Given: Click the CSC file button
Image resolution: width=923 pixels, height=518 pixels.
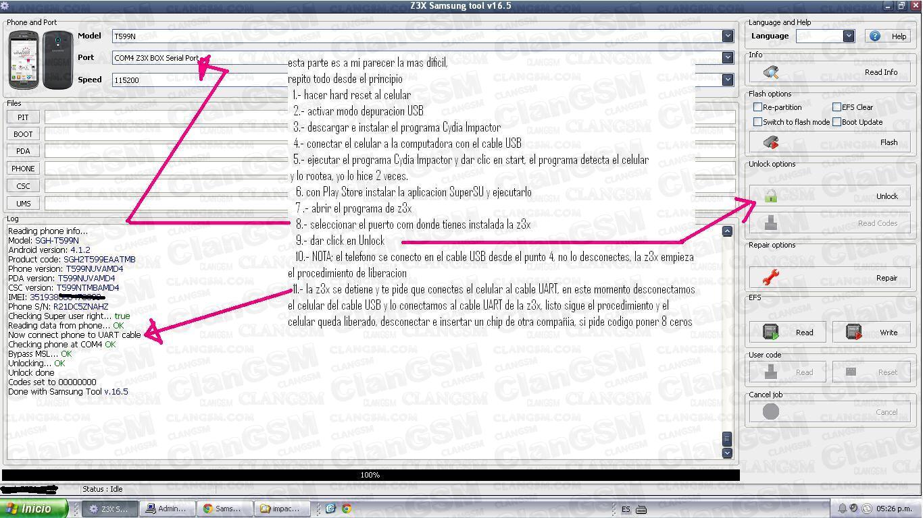Looking at the screenshot, I should click(23, 186).
